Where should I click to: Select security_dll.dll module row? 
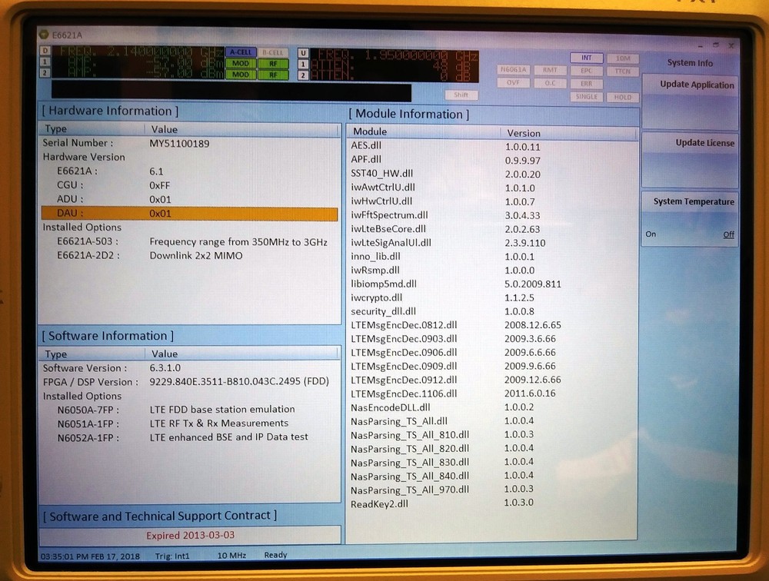click(x=493, y=310)
